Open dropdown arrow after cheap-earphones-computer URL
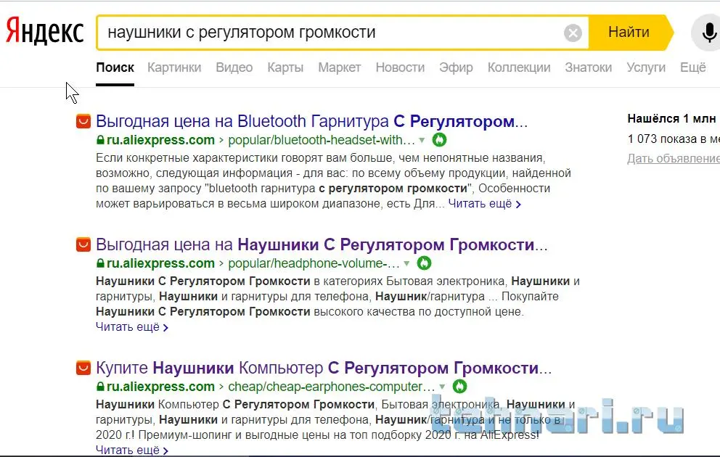Image resolution: width=720 pixels, height=457 pixels. (442, 387)
